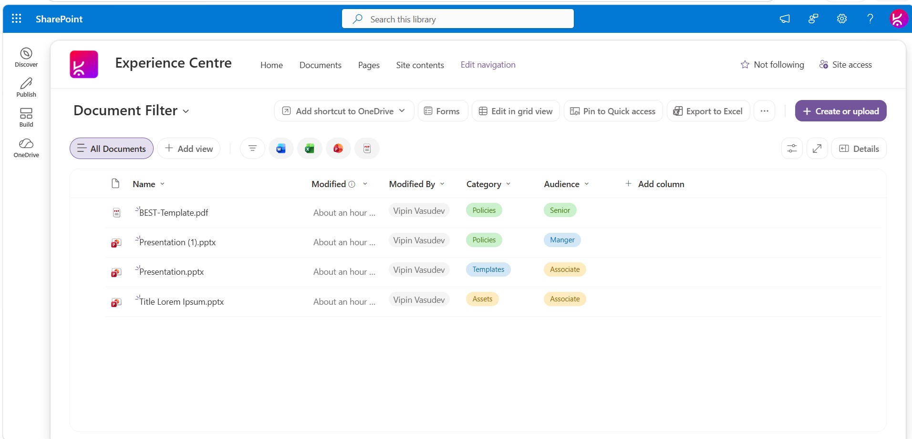Open the Help question mark icon
912x439 pixels.
[871, 19]
